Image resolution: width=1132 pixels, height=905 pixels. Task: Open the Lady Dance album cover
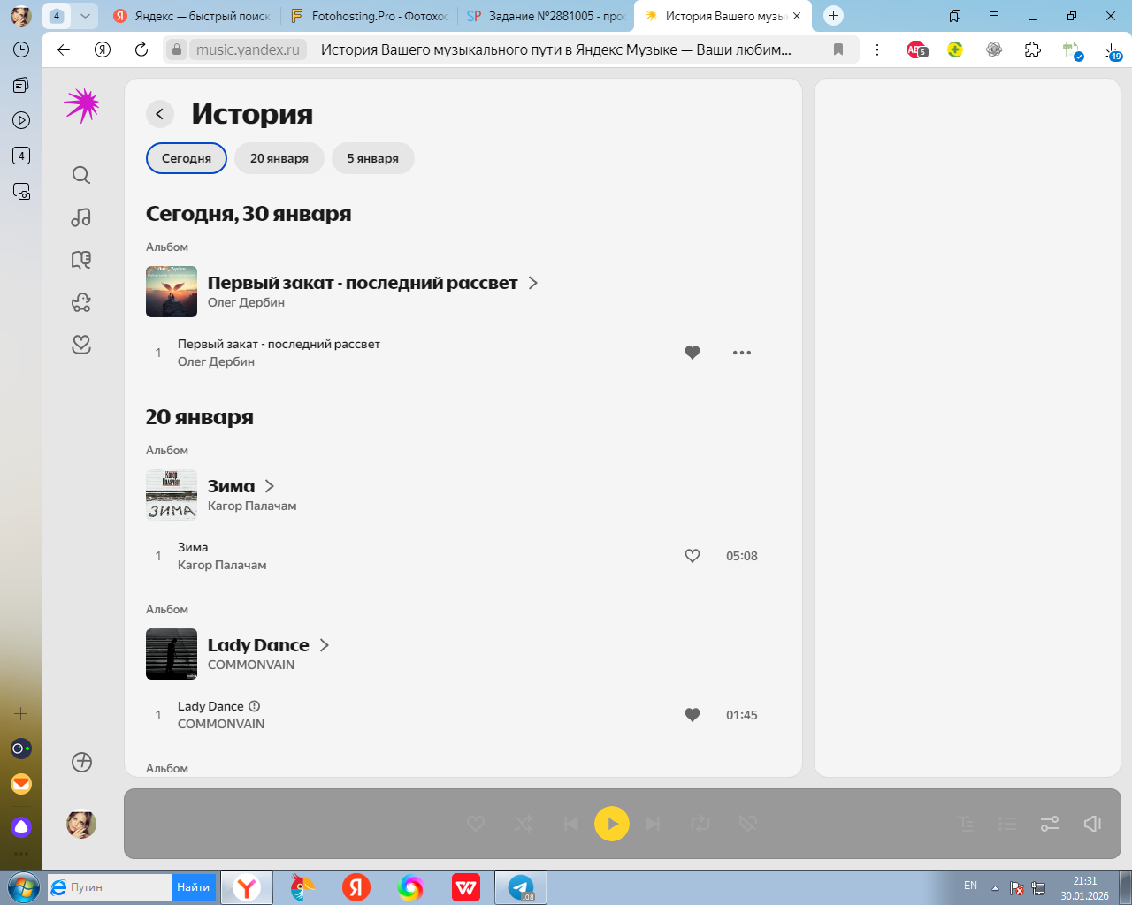tap(172, 654)
